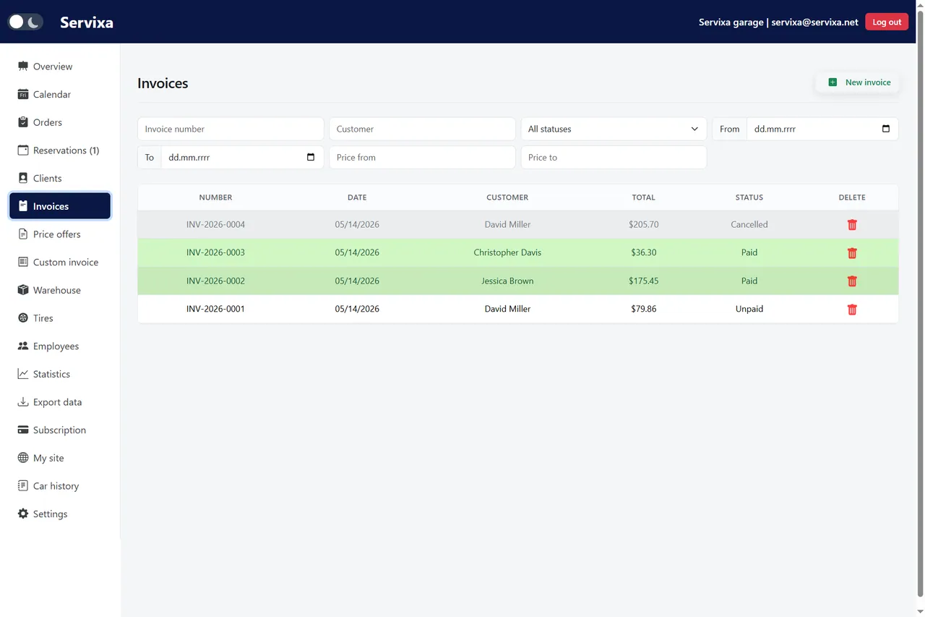The image size is (925, 617).
Task: Open the Clients menu label
Action: [48, 178]
